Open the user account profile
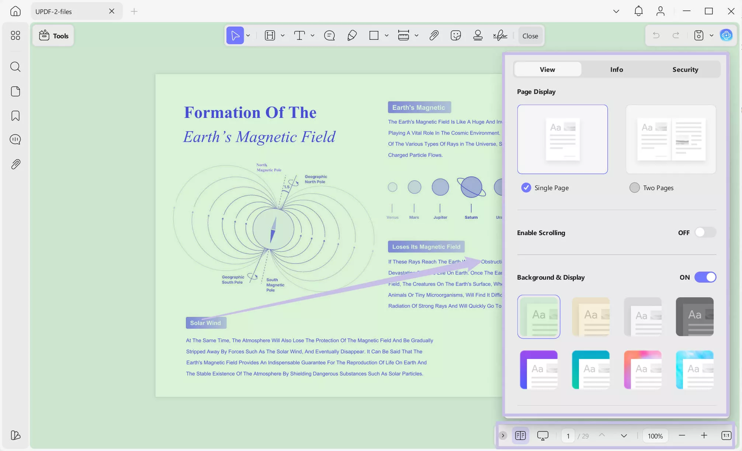 660,11
